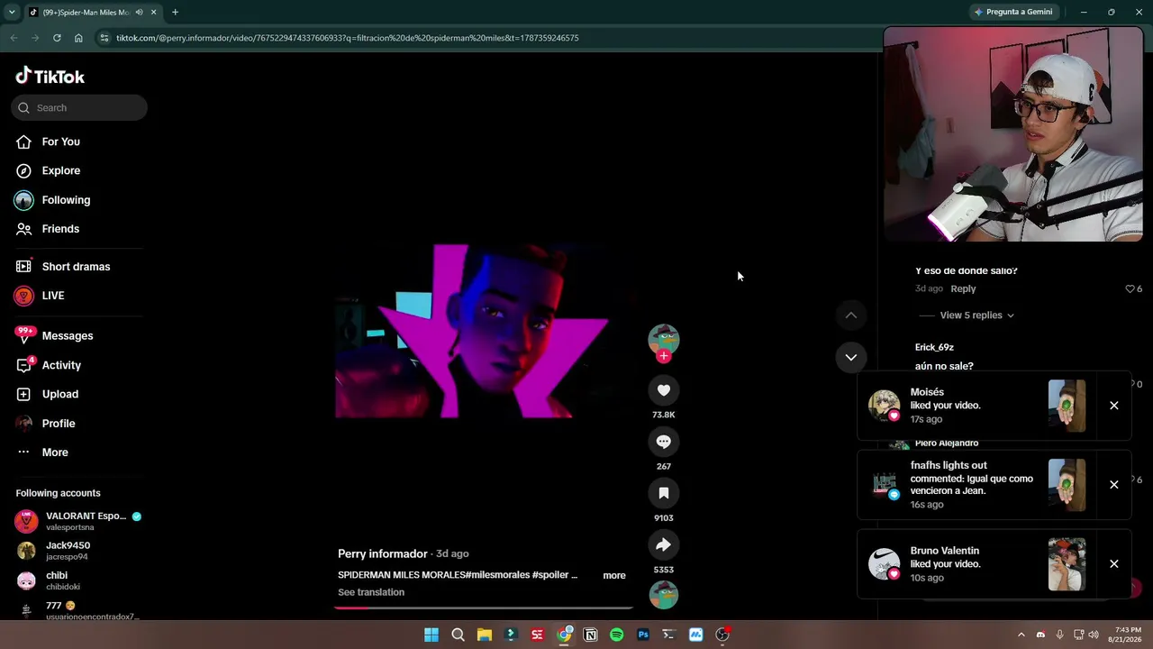1153x649 pixels.
Task: Open Perry informador's avatar beside the video
Action: click(664, 339)
